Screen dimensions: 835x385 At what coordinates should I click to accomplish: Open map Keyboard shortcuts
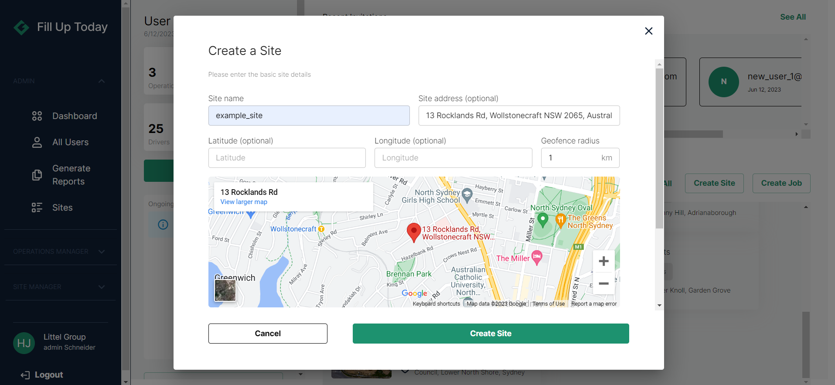tap(436, 304)
